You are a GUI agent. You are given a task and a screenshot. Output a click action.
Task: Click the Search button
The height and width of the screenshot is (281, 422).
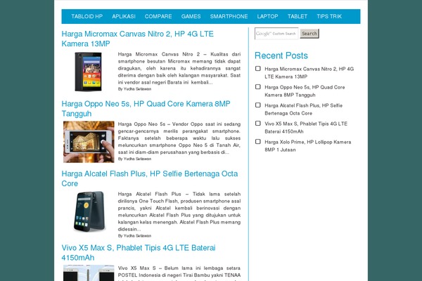click(309, 34)
